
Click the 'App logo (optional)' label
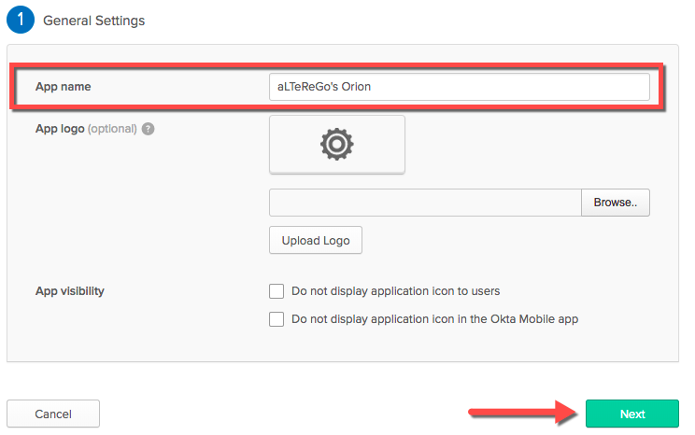click(x=86, y=129)
